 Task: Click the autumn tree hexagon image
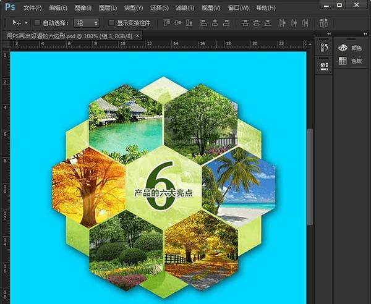(x=88, y=187)
